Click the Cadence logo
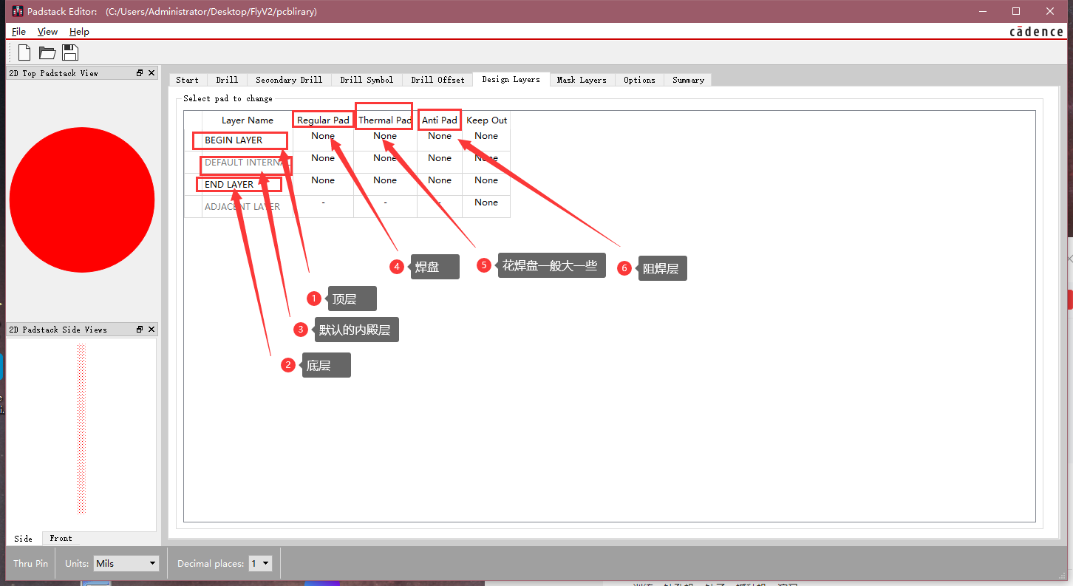 pyautogui.click(x=1035, y=31)
